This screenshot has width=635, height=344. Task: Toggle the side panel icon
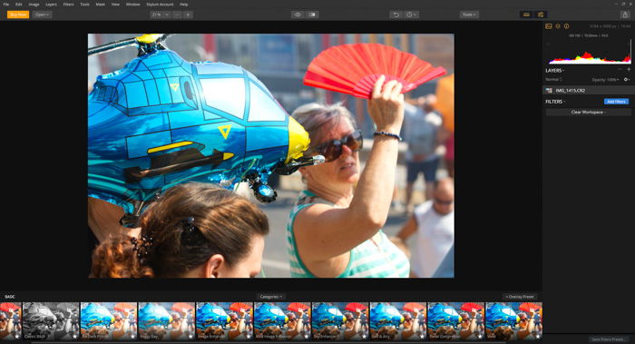pos(541,15)
